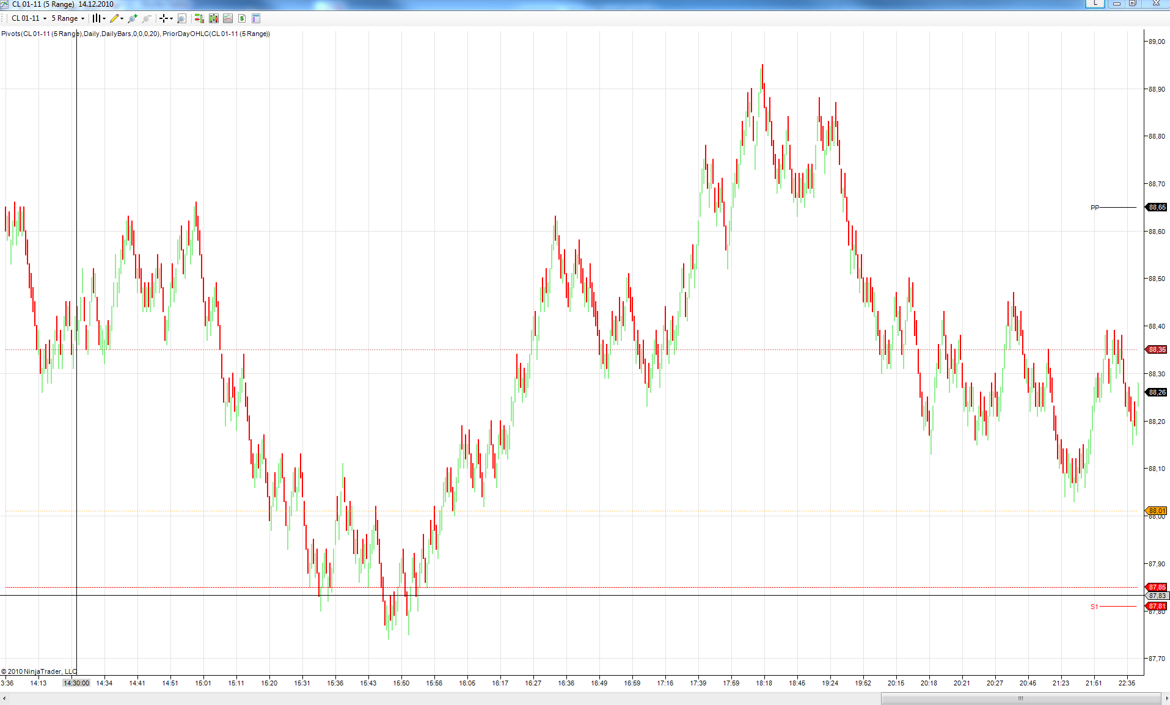Minimize the chart window
Screen dimensions: 1170x705
click(1117, 4)
